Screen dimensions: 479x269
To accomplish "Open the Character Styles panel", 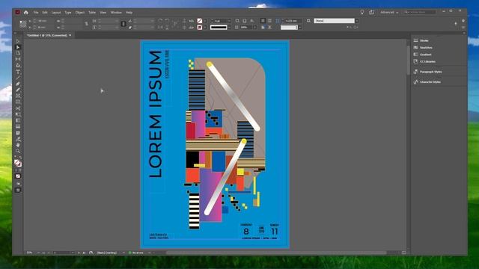I will point(430,82).
